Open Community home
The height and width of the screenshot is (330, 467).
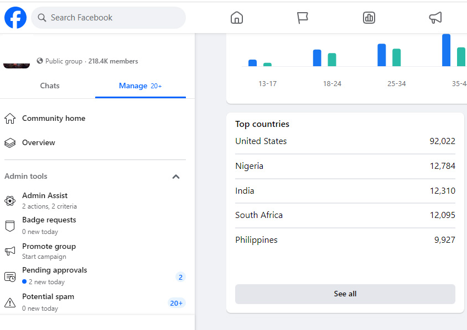(95, 118)
